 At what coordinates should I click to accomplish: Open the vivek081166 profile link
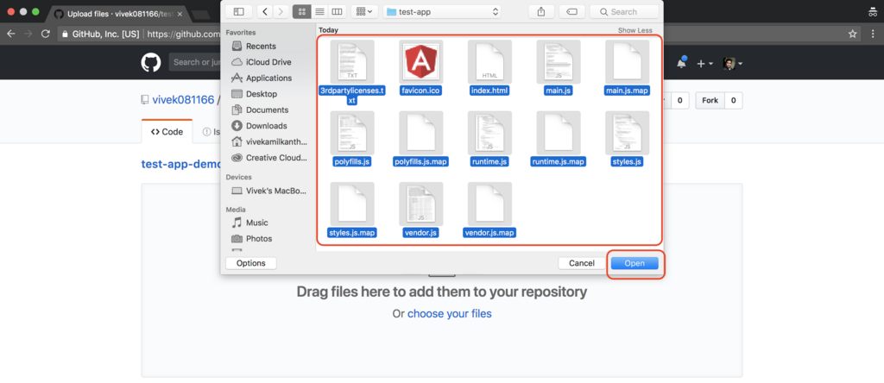tap(183, 100)
